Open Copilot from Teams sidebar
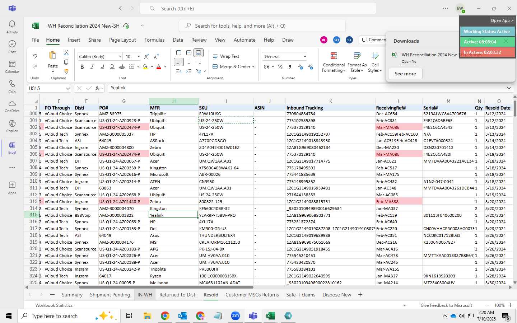 [x=12, y=126]
